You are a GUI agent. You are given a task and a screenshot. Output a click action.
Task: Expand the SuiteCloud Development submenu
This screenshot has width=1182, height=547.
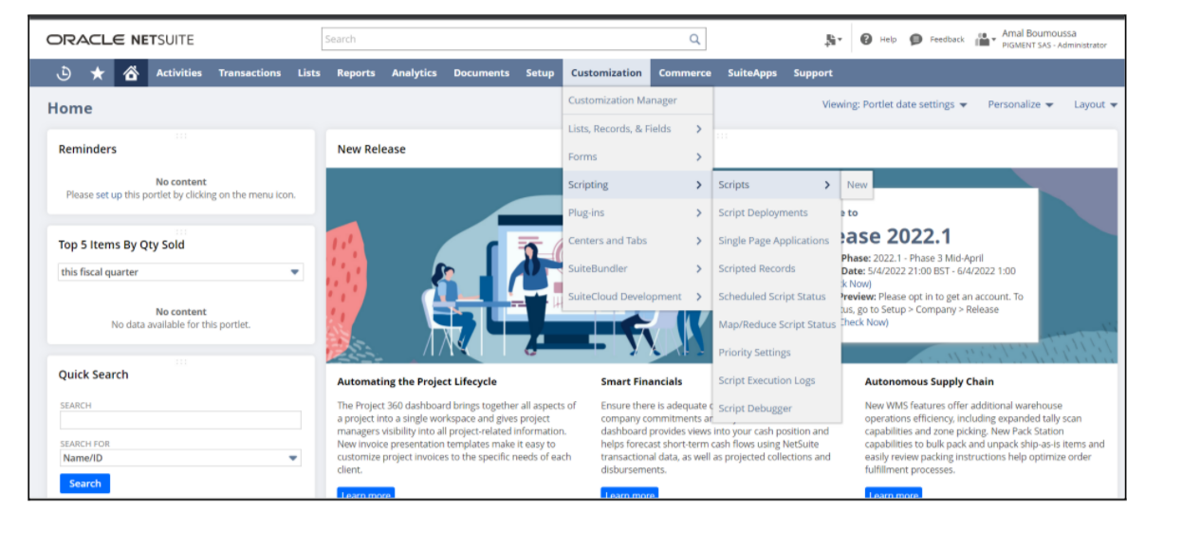(x=637, y=297)
